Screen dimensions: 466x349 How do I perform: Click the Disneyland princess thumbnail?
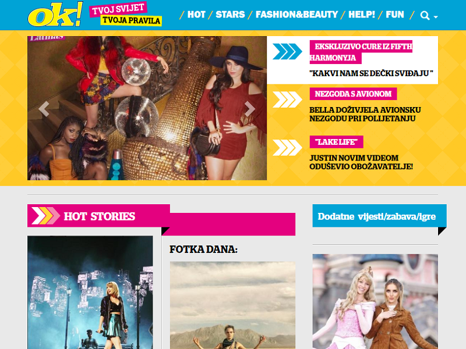(375, 301)
